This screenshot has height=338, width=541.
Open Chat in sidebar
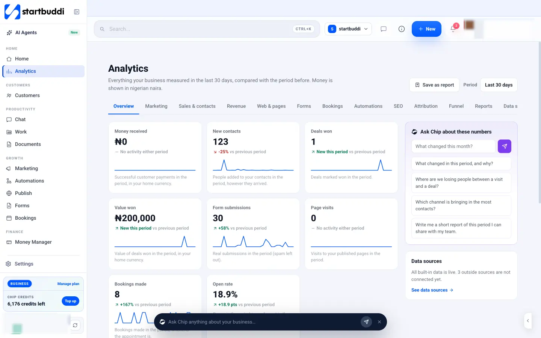click(x=43, y=119)
